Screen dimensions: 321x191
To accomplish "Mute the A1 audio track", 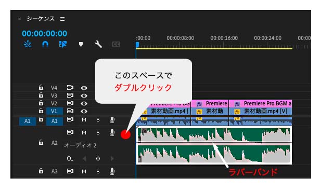I will pos(84,120).
